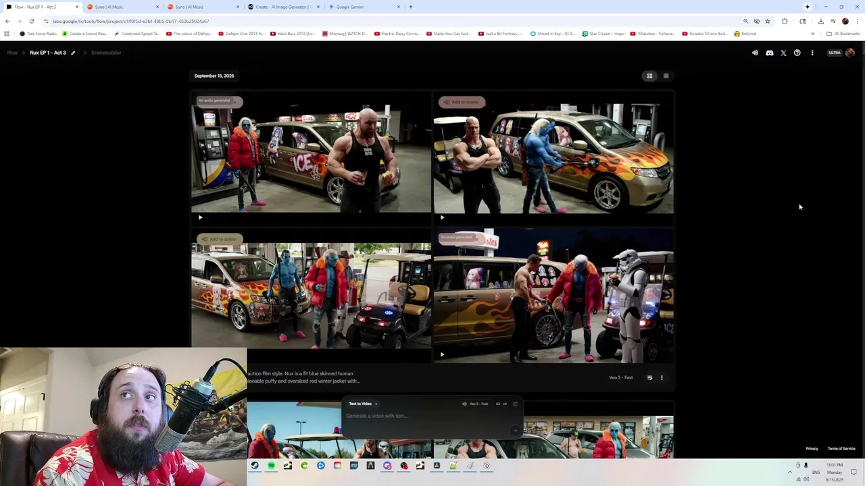
Task: Open the Chrome extensions puzzle icon
Action: tap(785, 21)
